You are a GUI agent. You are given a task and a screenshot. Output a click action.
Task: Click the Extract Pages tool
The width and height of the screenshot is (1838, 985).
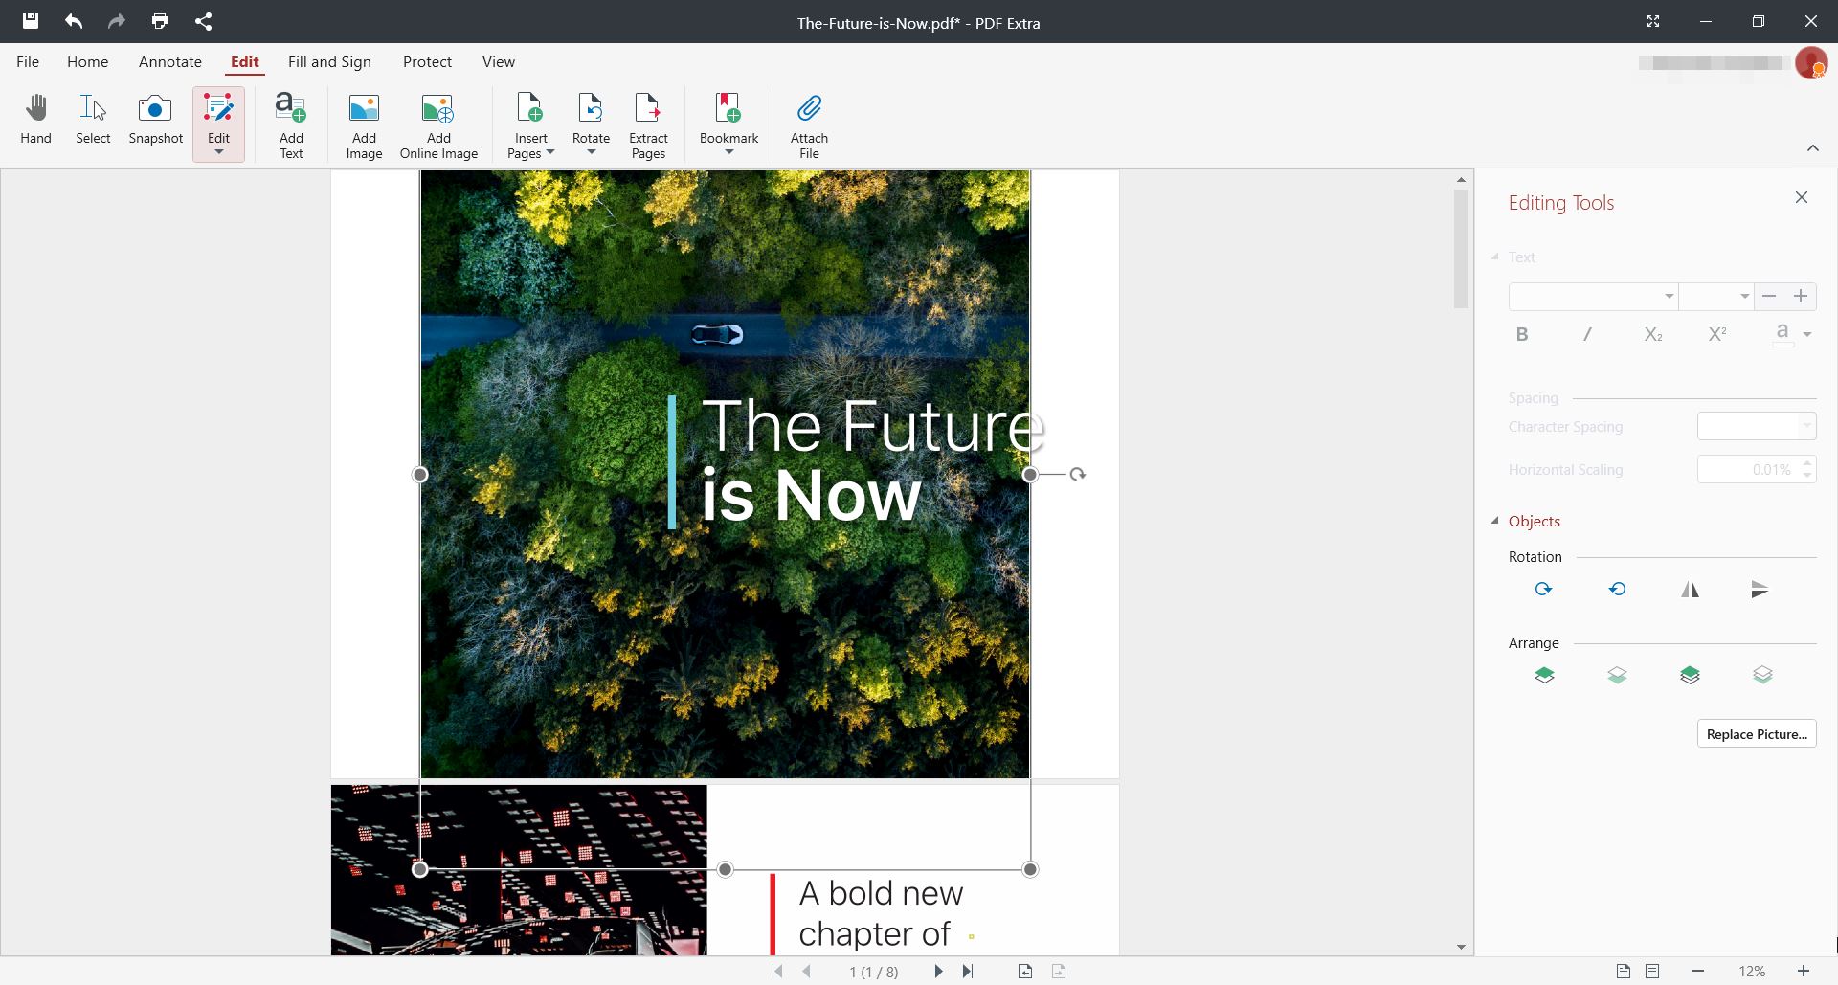pyautogui.click(x=648, y=124)
